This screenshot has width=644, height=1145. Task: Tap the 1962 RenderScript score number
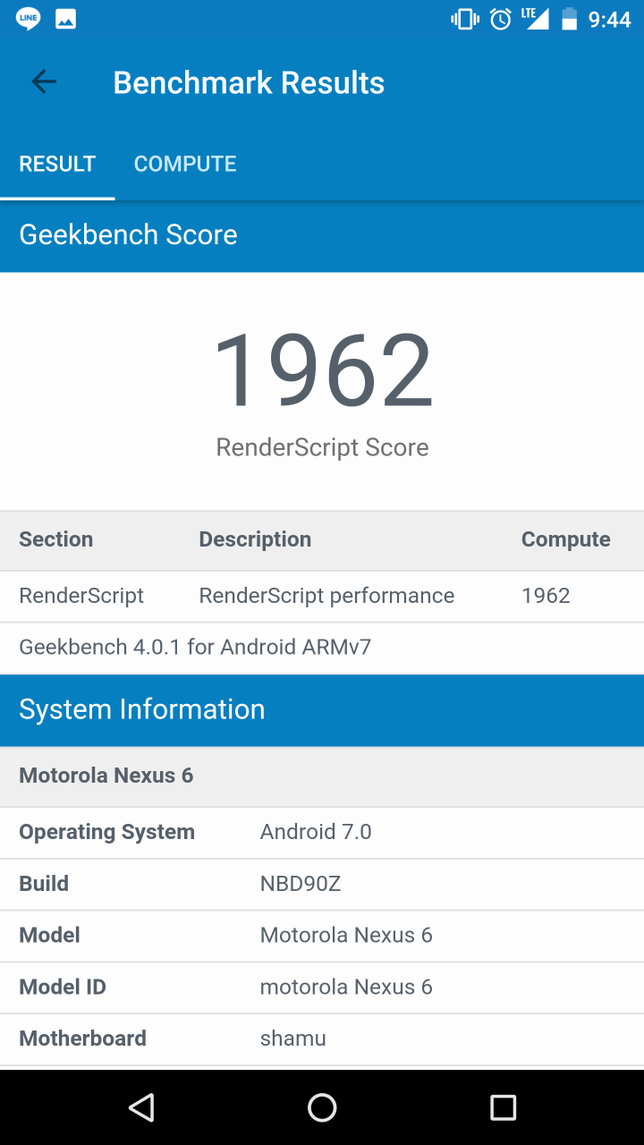click(x=322, y=370)
